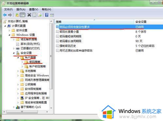Select the 应用程序控制策略 tree item
This screenshot has width=163, height=121.
(x=36, y=93)
